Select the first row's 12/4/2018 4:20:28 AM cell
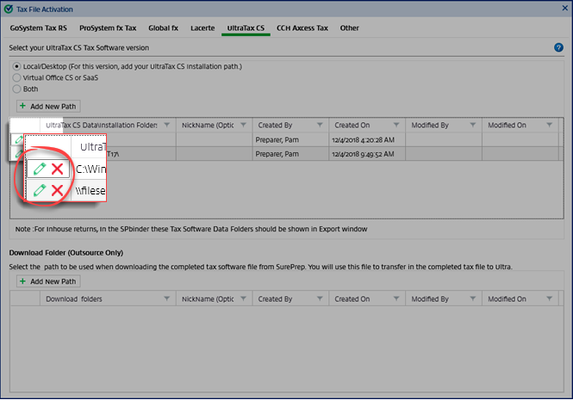573x400 pixels. pyautogui.click(x=364, y=139)
